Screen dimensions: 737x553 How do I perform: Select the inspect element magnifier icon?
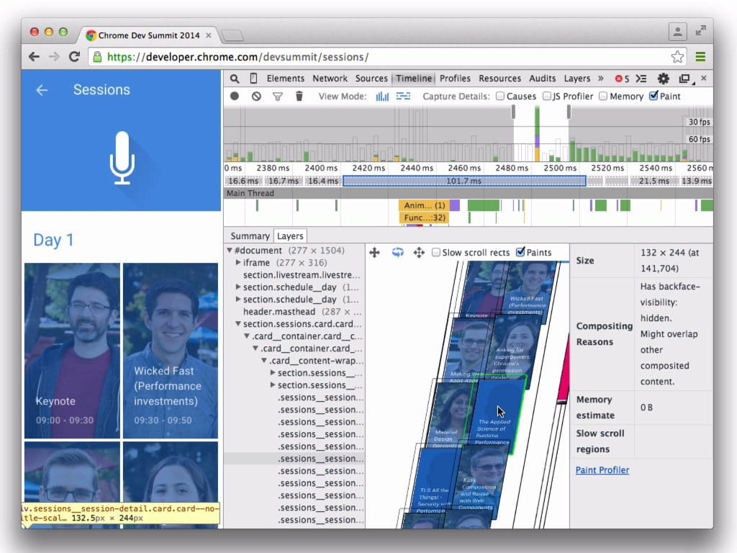pyautogui.click(x=234, y=78)
